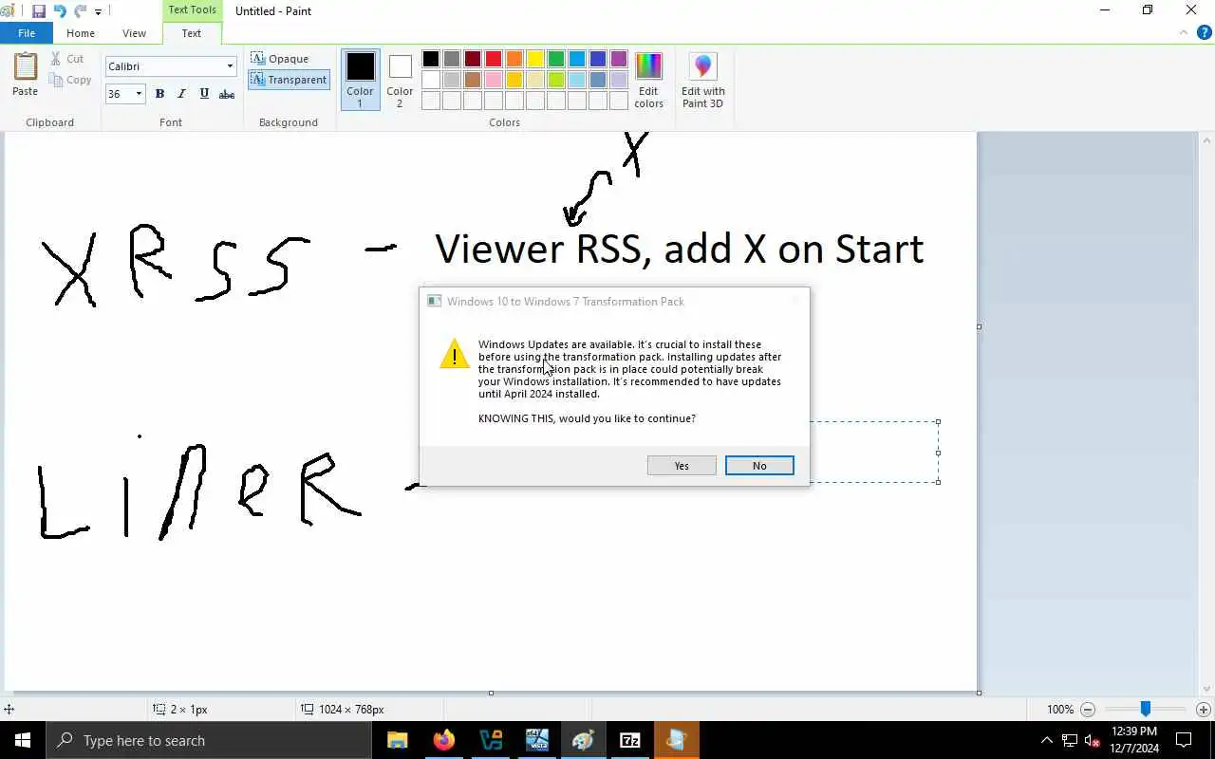Pick the pink rose color swatch
This screenshot has width=1215, height=759.
point(494,80)
